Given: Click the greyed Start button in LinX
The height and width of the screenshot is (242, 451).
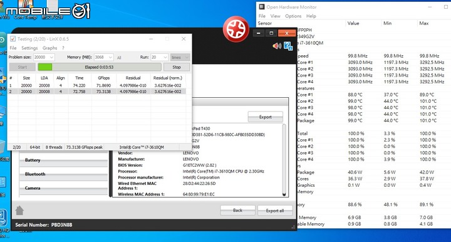Looking at the screenshot, I should 23,67.
